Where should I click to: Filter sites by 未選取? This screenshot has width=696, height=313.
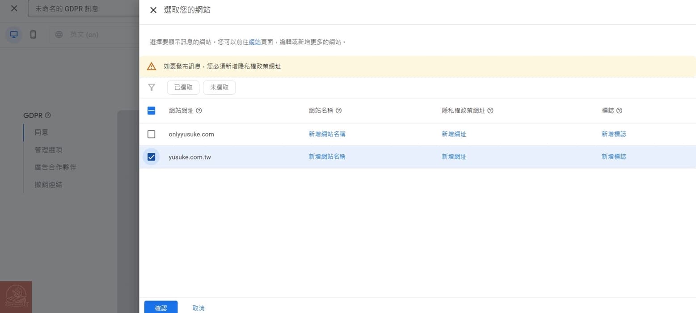[219, 87]
